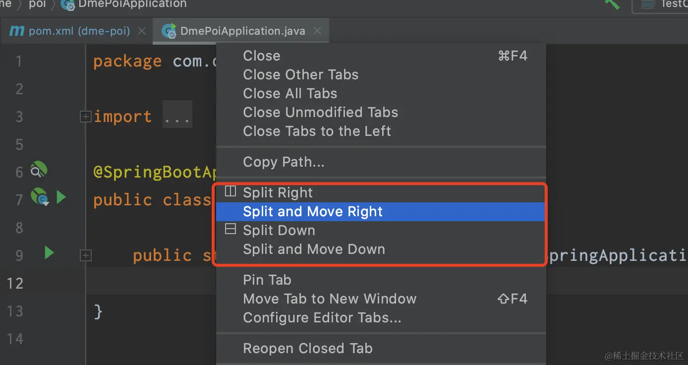The height and width of the screenshot is (365, 688).
Task: Click the green build hammer icon
Action: 613,4
